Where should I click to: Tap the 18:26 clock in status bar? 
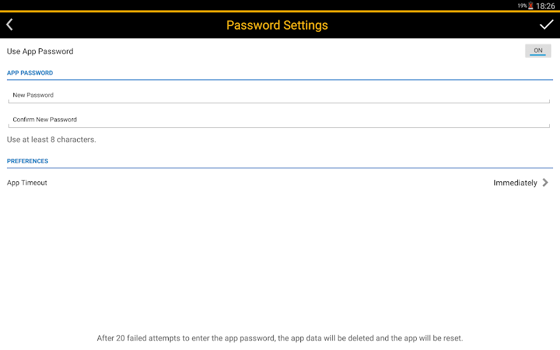(x=545, y=6)
